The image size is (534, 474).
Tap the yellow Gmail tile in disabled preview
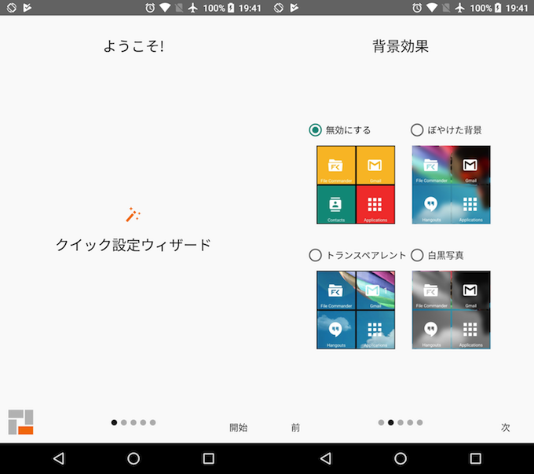pos(375,165)
